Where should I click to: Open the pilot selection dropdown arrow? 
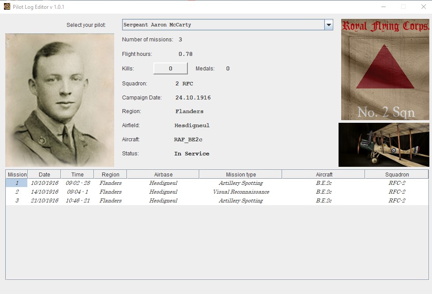click(x=329, y=25)
